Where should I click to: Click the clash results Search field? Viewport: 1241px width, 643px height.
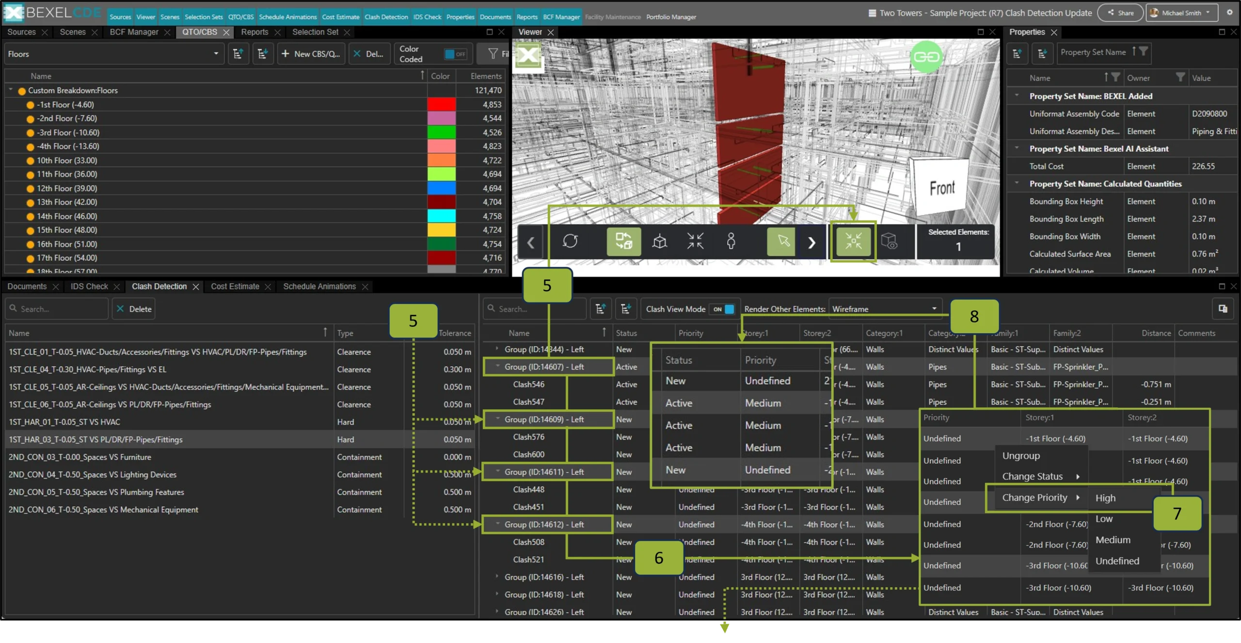tap(535, 309)
